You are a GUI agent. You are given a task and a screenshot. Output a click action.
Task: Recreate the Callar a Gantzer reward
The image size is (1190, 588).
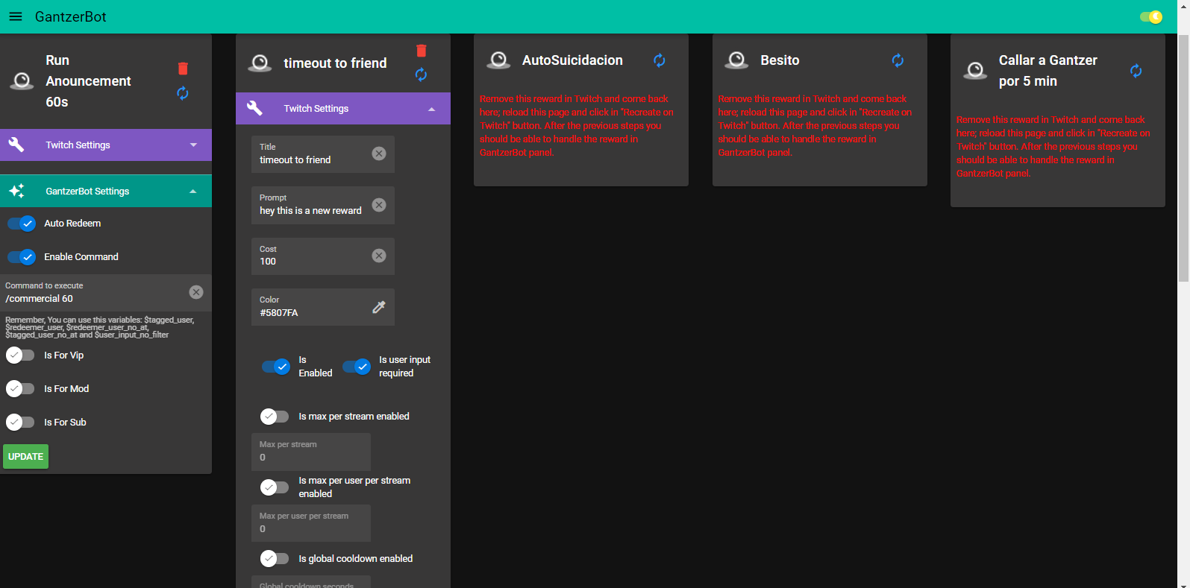[x=1136, y=71]
